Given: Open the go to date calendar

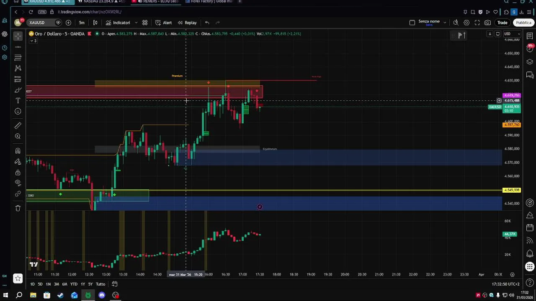Looking at the screenshot, I should click(114, 284).
